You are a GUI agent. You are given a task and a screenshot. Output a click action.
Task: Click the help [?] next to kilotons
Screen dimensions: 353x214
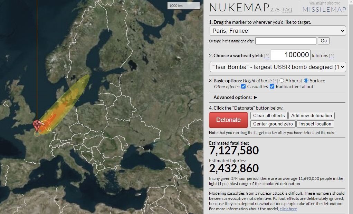click(x=332, y=56)
